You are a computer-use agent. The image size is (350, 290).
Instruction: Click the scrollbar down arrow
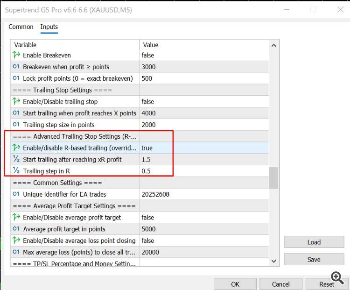pyautogui.click(x=273, y=261)
